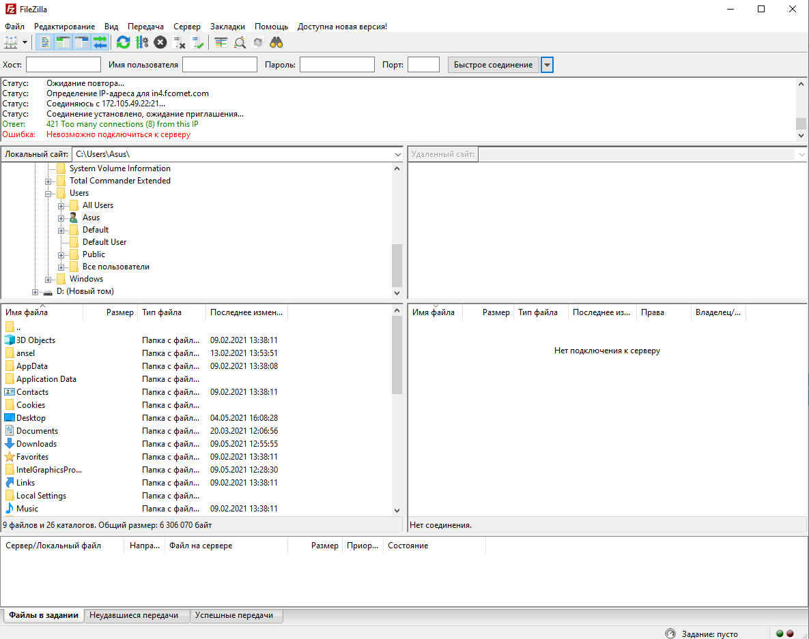
Task: Open the Site Manager dropdown arrow
Action: point(25,42)
